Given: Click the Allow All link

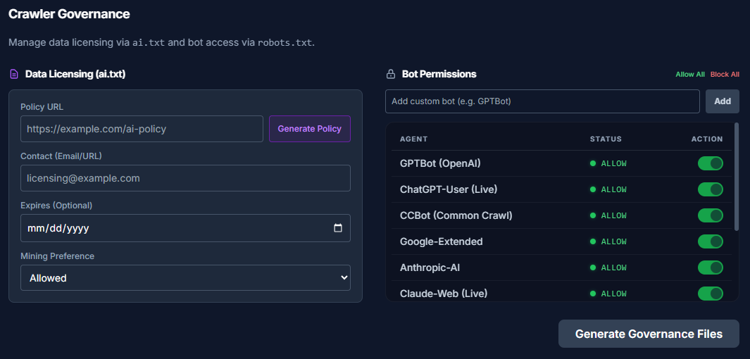Looking at the screenshot, I should click(x=689, y=75).
